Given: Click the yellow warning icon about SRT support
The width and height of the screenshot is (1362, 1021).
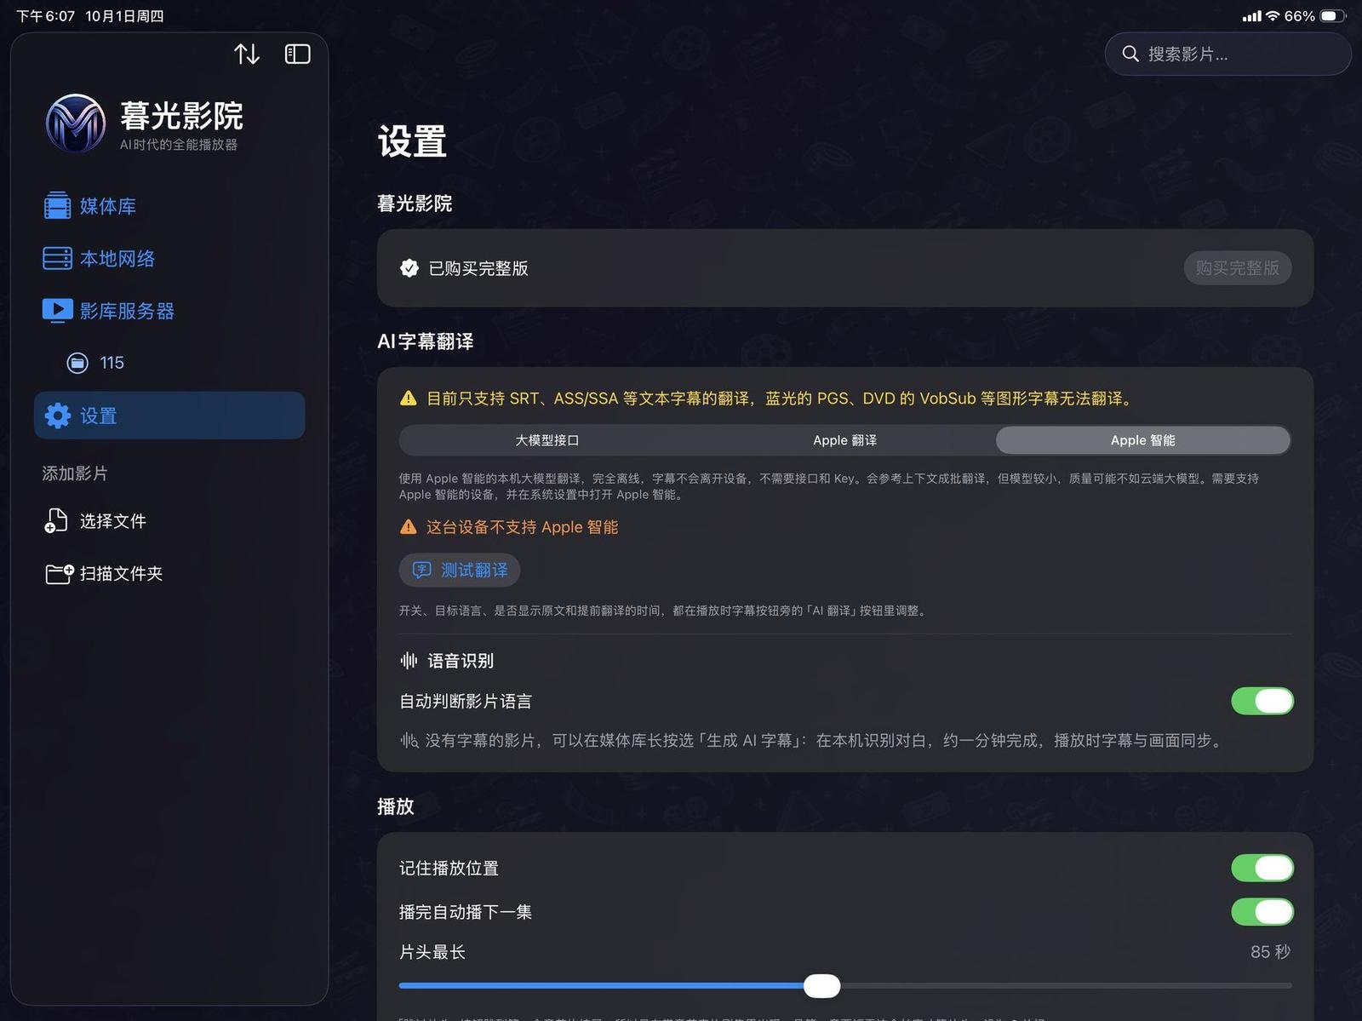Looking at the screenshot, I should 409,399.
